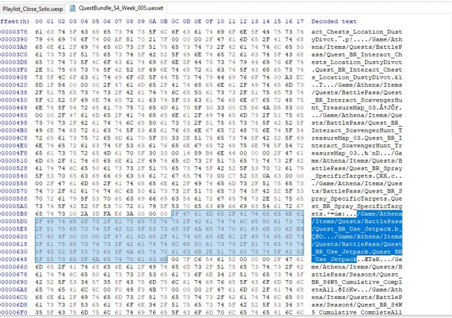Select offset row 000005B8
The width and height of the screenshot is (452, 318).
click(14, 213)
